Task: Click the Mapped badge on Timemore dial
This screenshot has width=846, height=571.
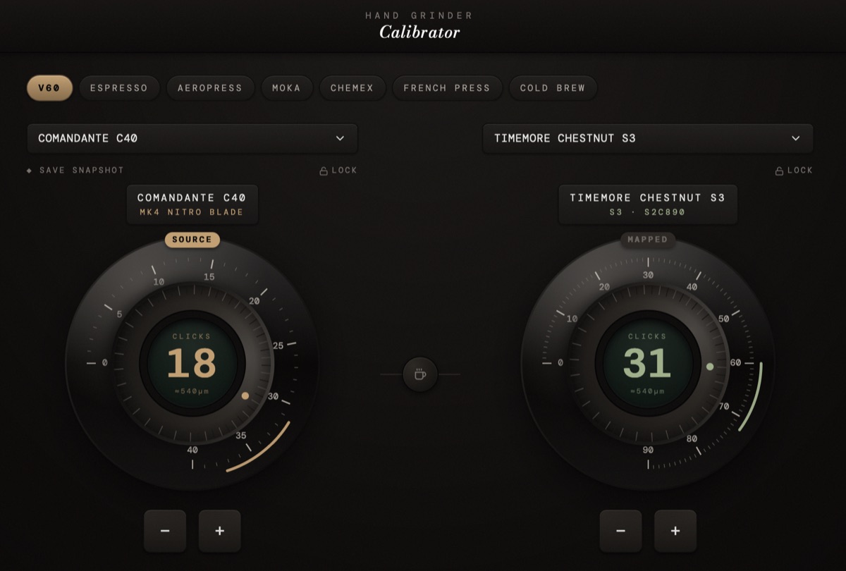Action: tap(648, 240)
